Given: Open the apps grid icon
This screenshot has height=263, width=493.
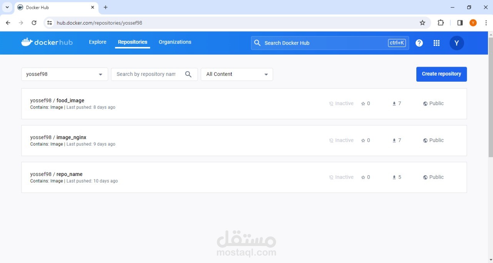Looking at the screenshot, I should (436, 43).
